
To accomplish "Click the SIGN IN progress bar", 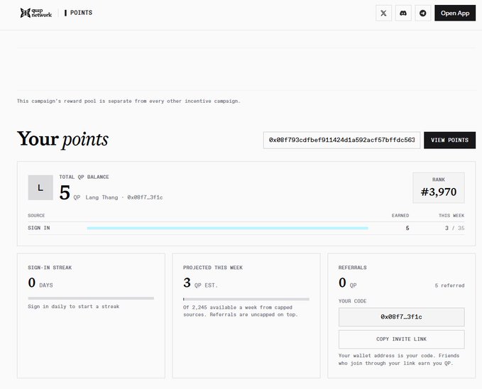I will (227, 228).
